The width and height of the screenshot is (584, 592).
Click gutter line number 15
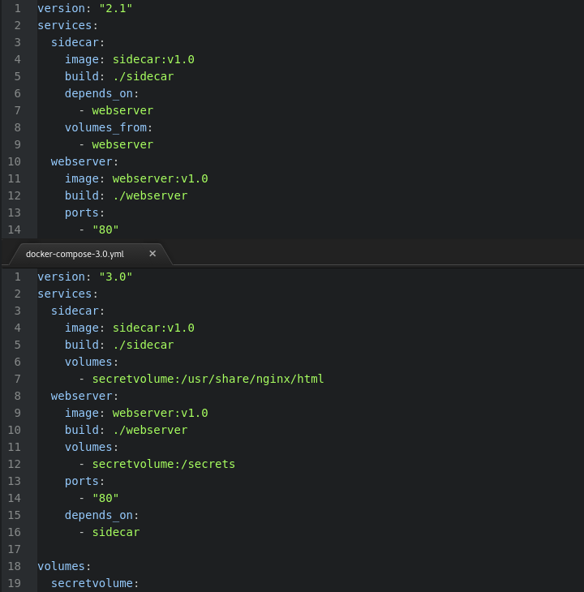click(x=15, y=515)
